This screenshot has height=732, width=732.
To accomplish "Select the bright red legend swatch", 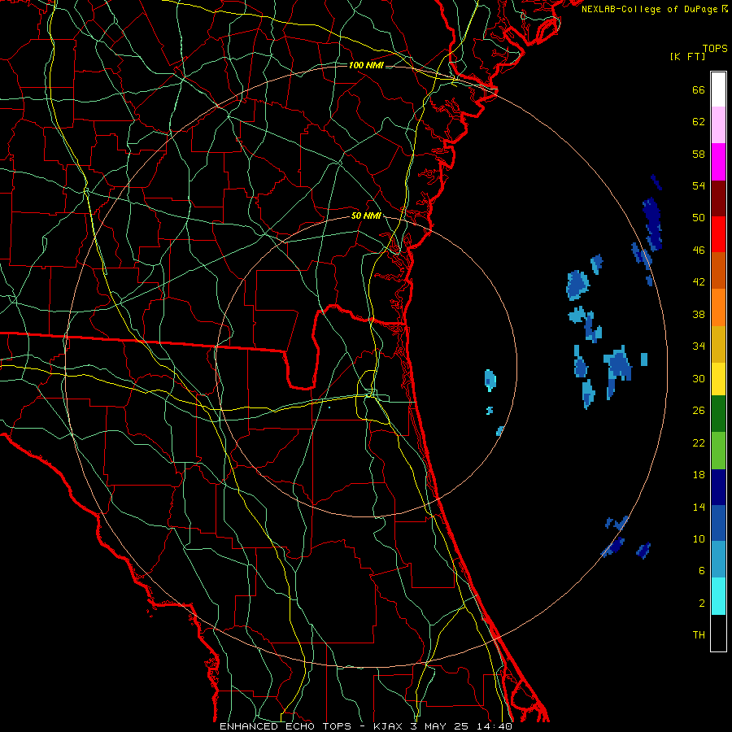I will [718, 234].
